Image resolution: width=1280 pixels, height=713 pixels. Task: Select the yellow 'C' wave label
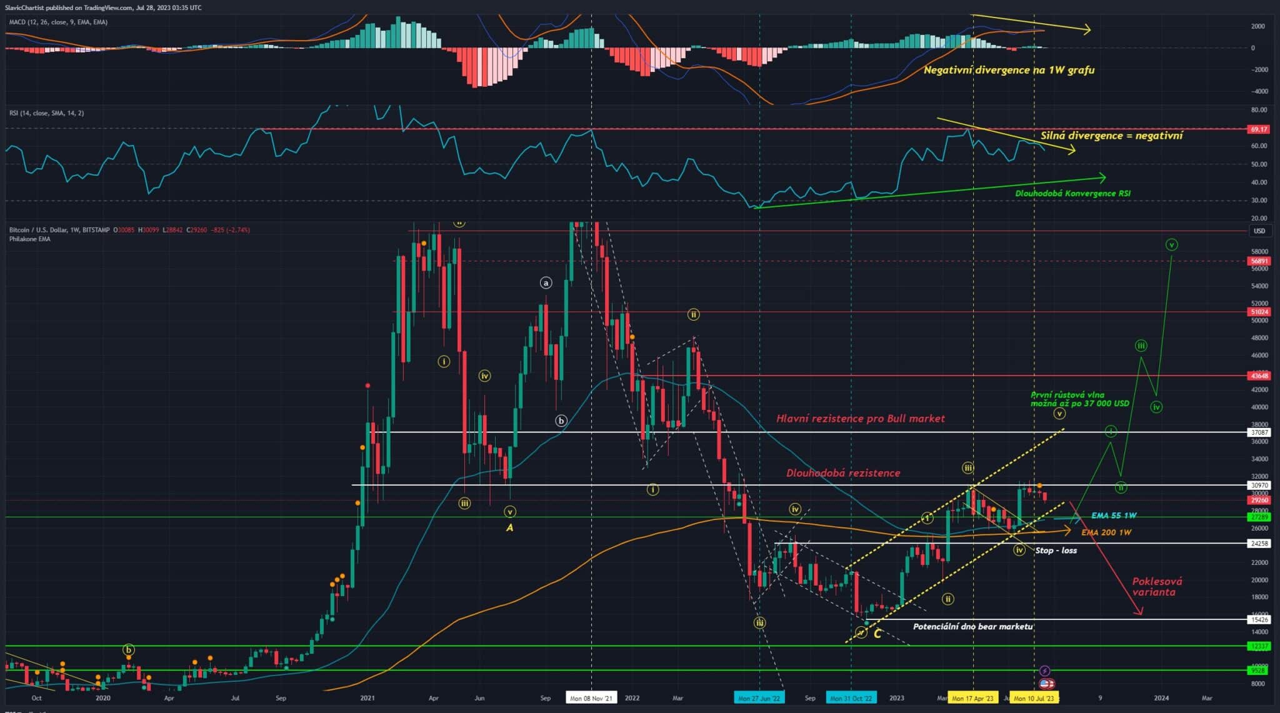coord(877,634)
